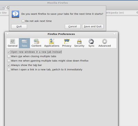138x126 pixels.
Task: Enable Warn me when closing multiple tabs
Action: [9, 56]
